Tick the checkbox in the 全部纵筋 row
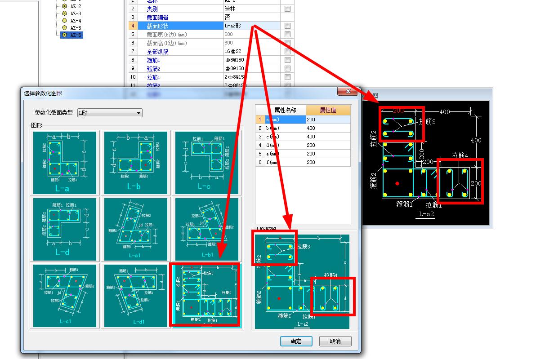Image resolution: width=536 pixels, height=359 pixels. pyautogui.click(x=287, y=52)
